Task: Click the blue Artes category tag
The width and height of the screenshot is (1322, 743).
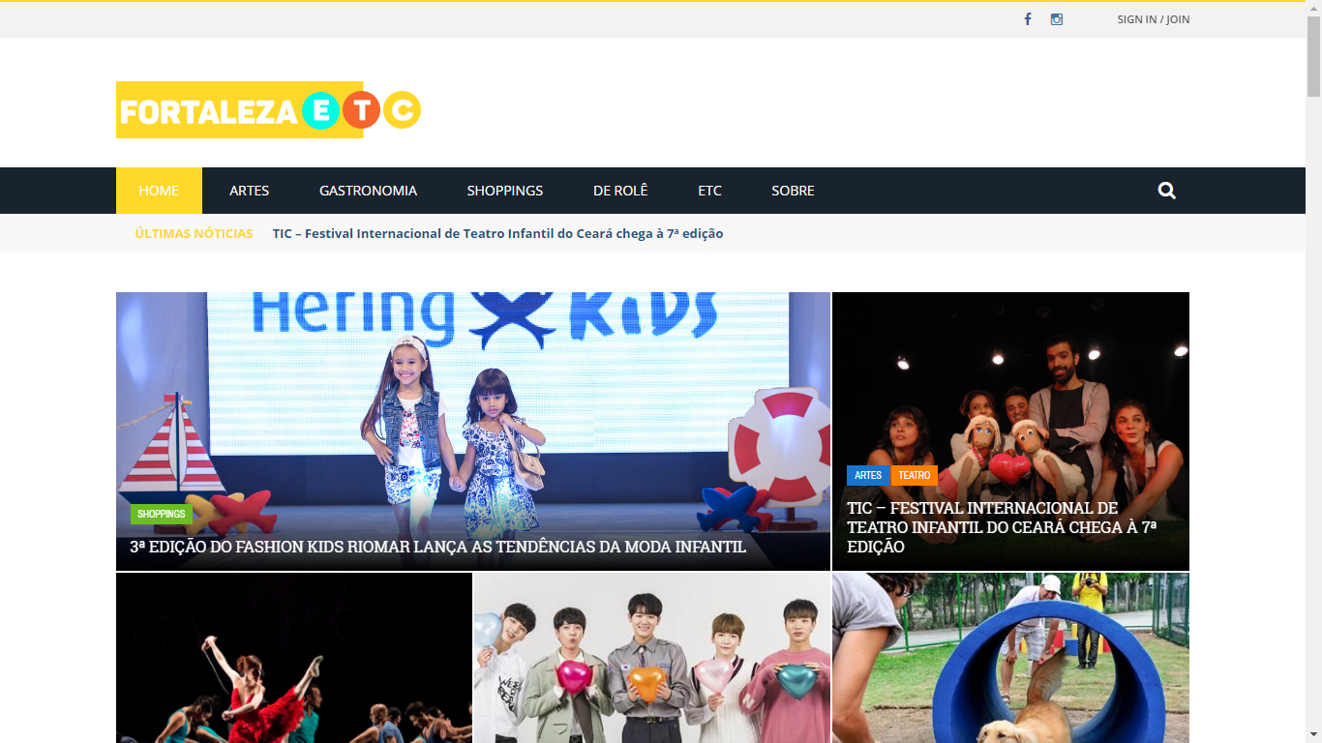Action: point(868,475)
